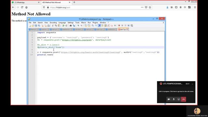Image resolution: width=208 pixels, height=117 pixels.
Task: Open the Encoding menu
Action: click(x=53, y=23)
